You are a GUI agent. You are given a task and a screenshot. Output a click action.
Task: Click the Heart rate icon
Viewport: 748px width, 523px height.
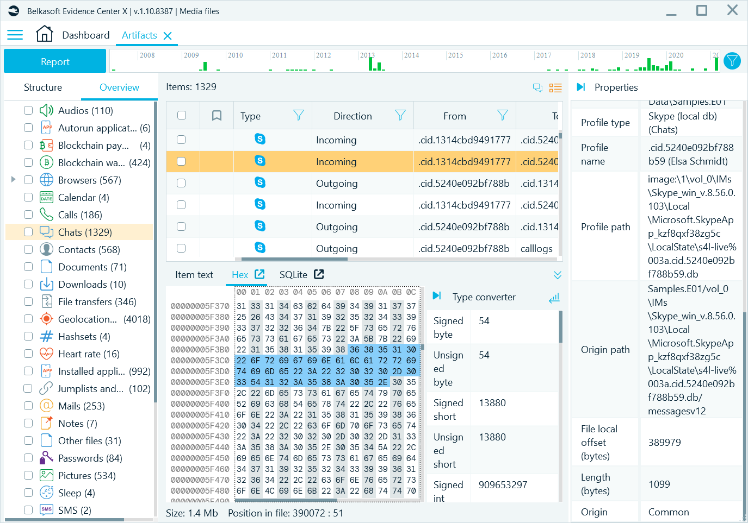(47, 354)
